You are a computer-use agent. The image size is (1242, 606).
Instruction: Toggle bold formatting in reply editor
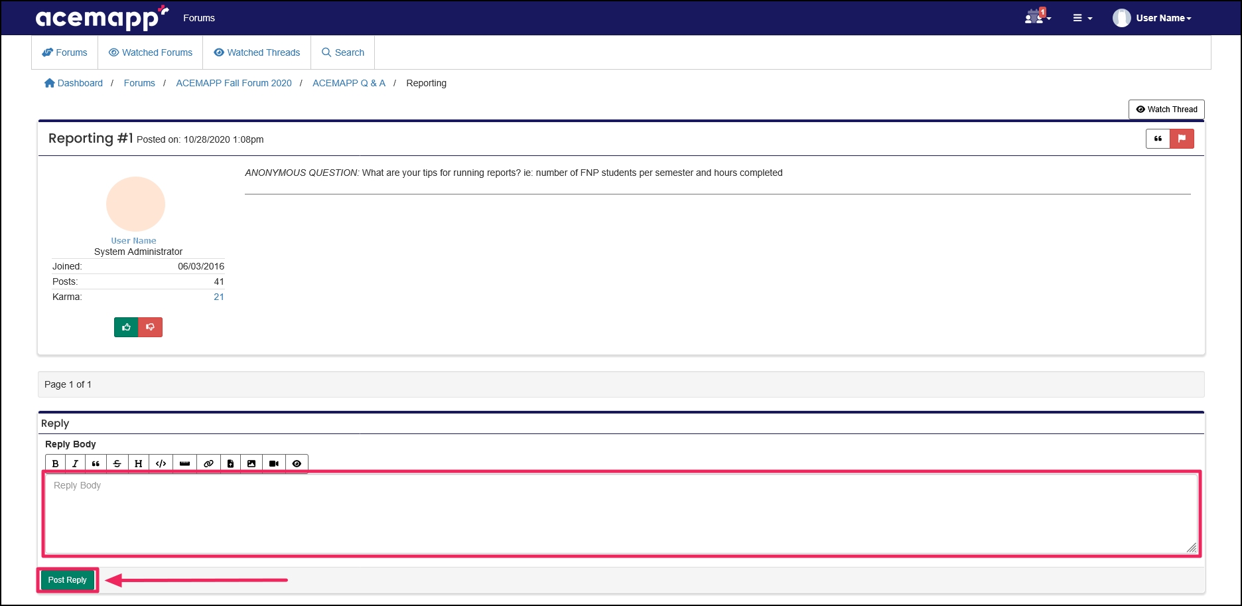click(x=54, y=463)
